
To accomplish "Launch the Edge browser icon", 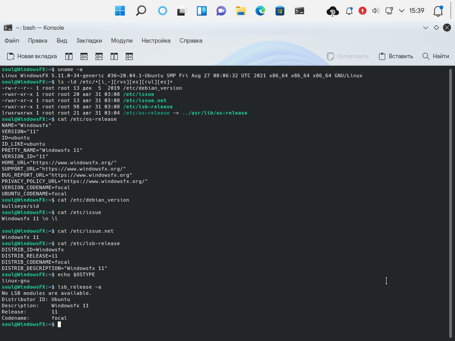I will pos(260,11).
